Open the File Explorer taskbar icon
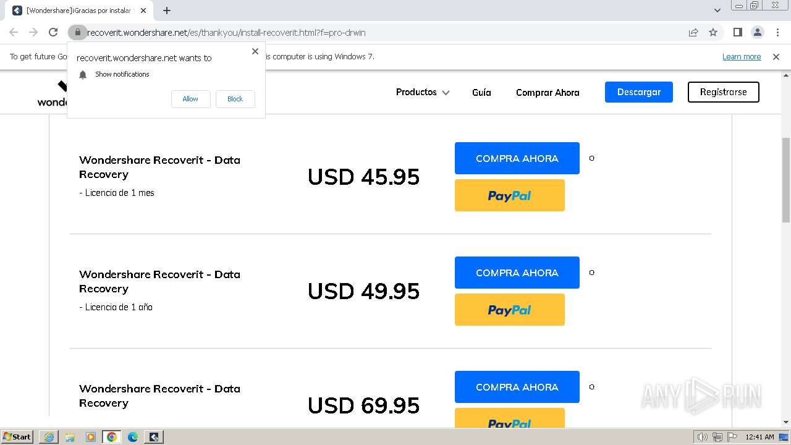791x445 pixels. pos(70,437)
